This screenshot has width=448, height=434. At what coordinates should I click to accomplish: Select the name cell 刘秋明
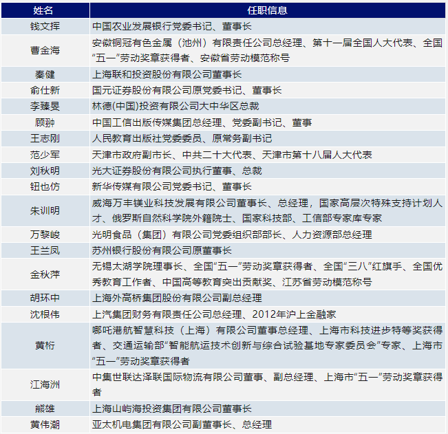(45, 171)
